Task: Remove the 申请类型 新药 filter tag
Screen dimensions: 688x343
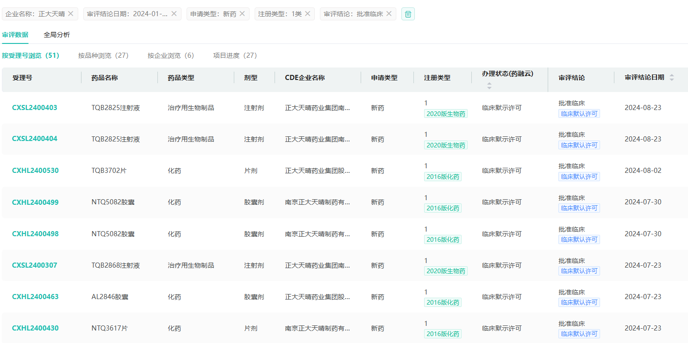Action: [243, 14]
